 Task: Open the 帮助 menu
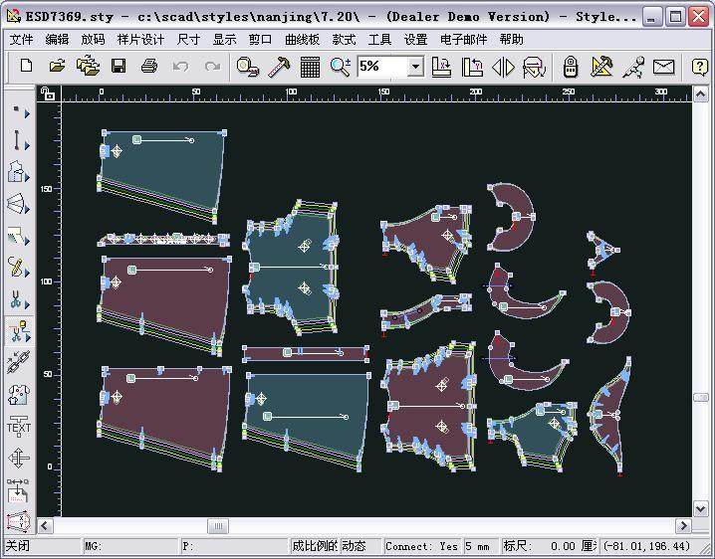tap(511, 40)
